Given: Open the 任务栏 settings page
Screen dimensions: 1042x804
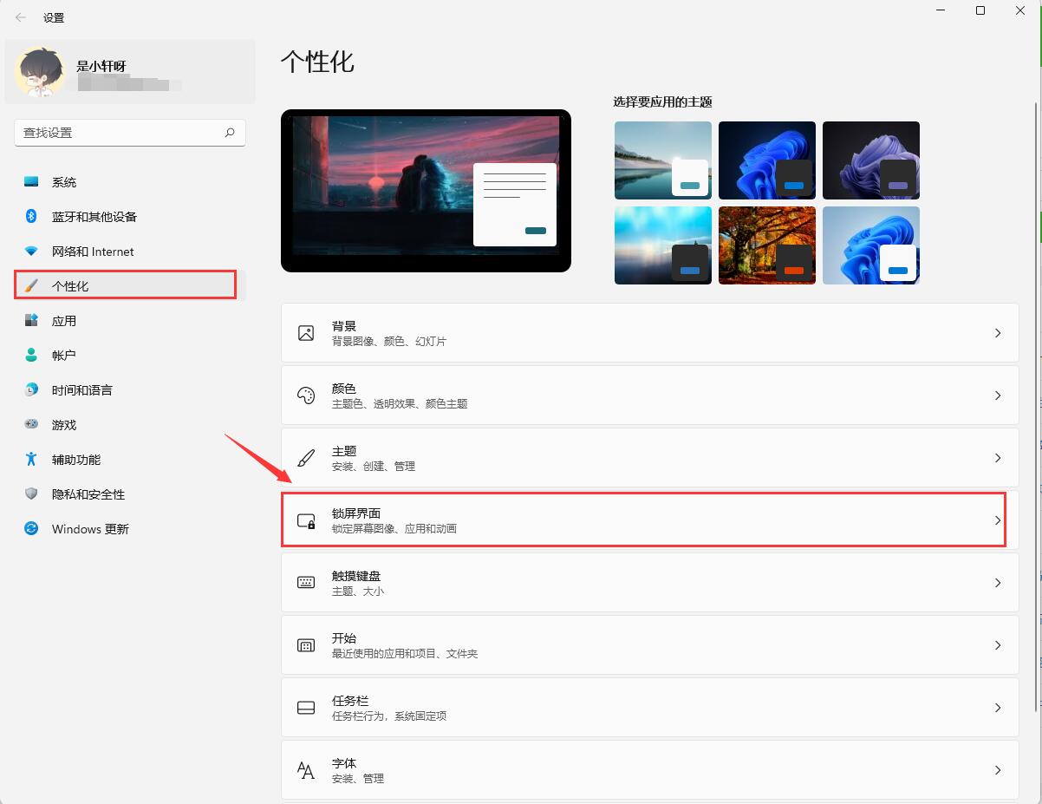Looking at the screenshot, I should point(650,707).
